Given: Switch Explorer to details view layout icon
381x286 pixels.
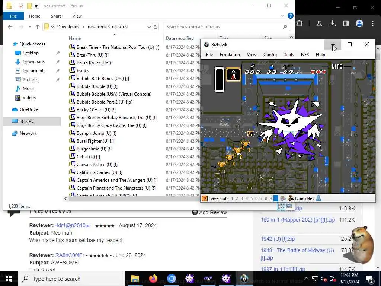Looking at the screenshot, I should coord(281,206).
